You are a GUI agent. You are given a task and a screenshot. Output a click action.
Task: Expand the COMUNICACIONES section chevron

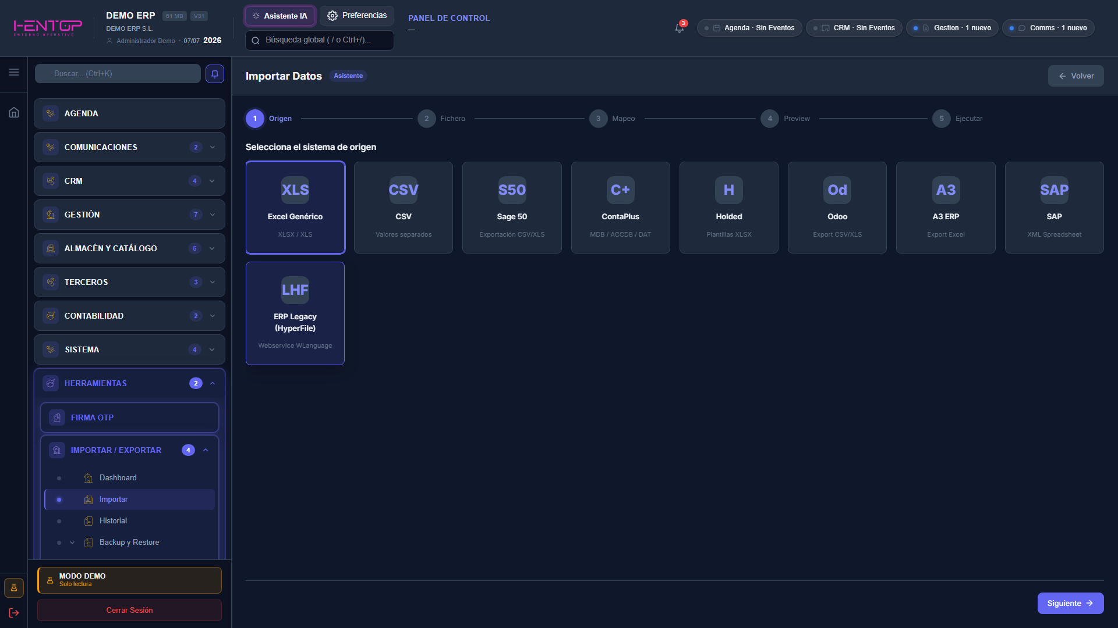tap(213, 147)
